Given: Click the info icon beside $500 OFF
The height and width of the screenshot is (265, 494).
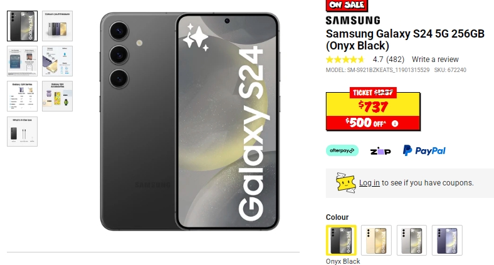Looking at the screenshot, I should [395, 123].
